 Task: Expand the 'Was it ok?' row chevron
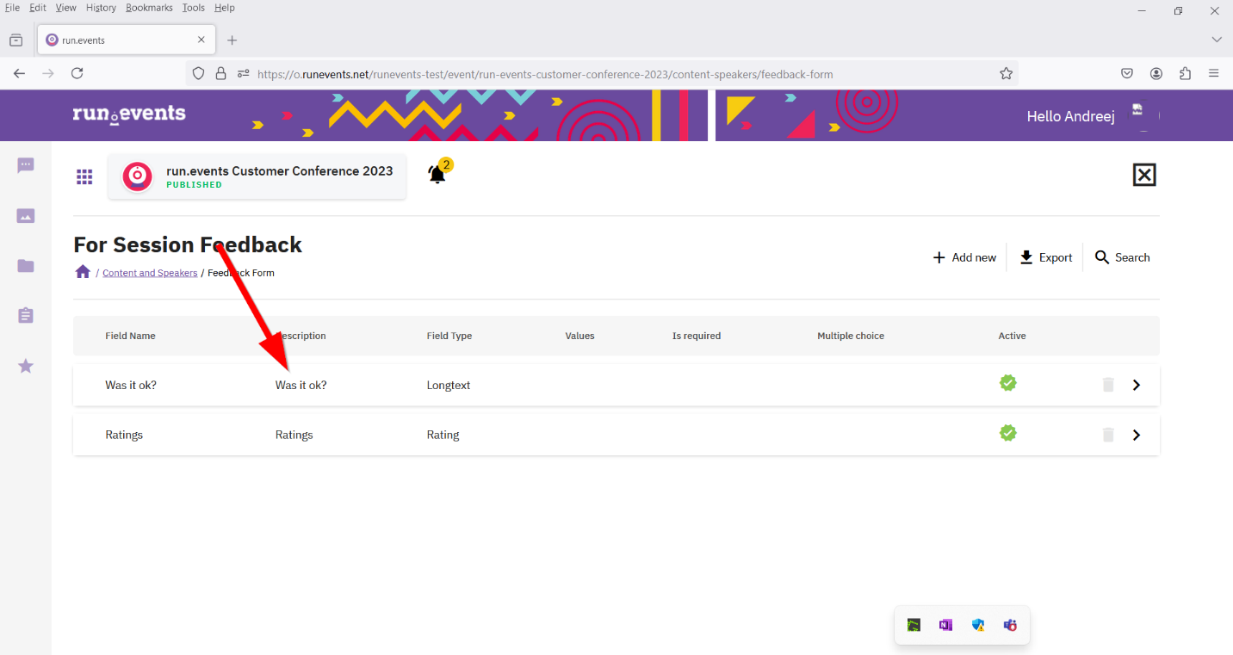1137,385
